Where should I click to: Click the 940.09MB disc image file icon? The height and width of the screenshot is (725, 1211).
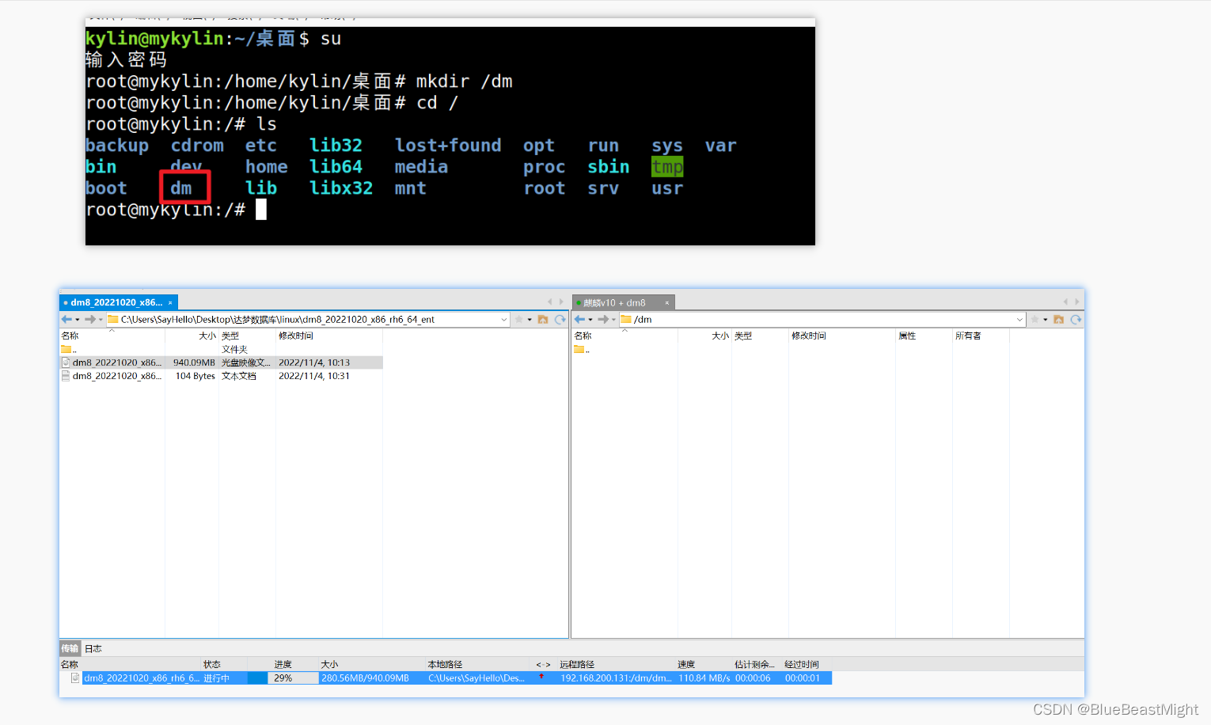point(66,362)
